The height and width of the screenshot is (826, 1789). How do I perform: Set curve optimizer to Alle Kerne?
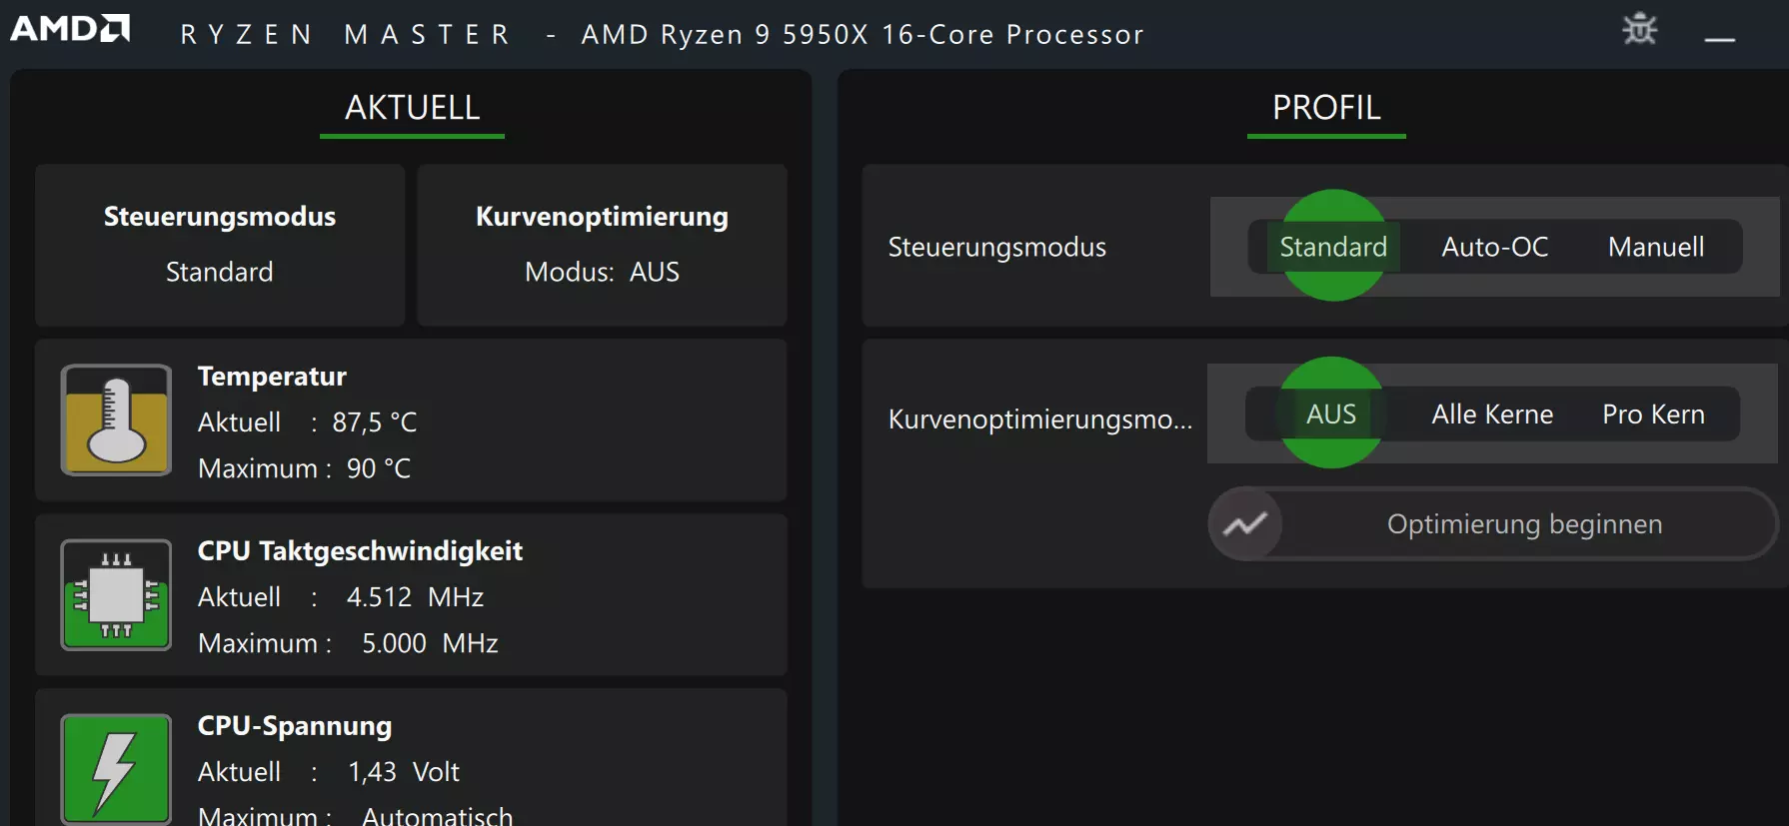pyautogui.click(x=1492, y=413)
